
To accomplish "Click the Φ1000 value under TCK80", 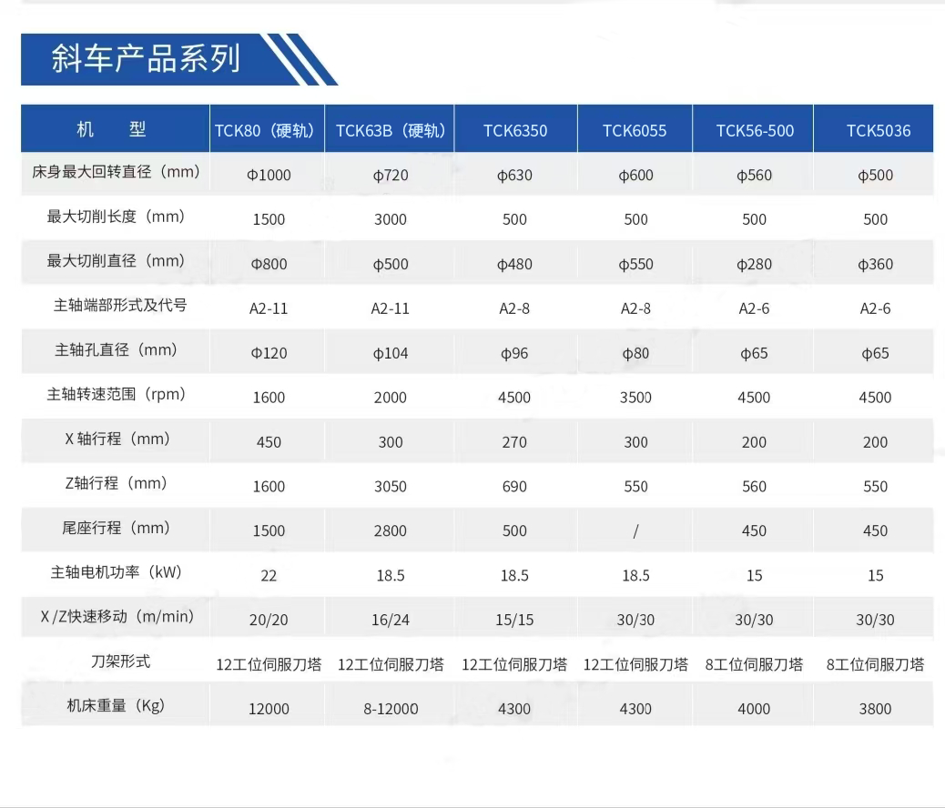I will click(x=267, y=175).
